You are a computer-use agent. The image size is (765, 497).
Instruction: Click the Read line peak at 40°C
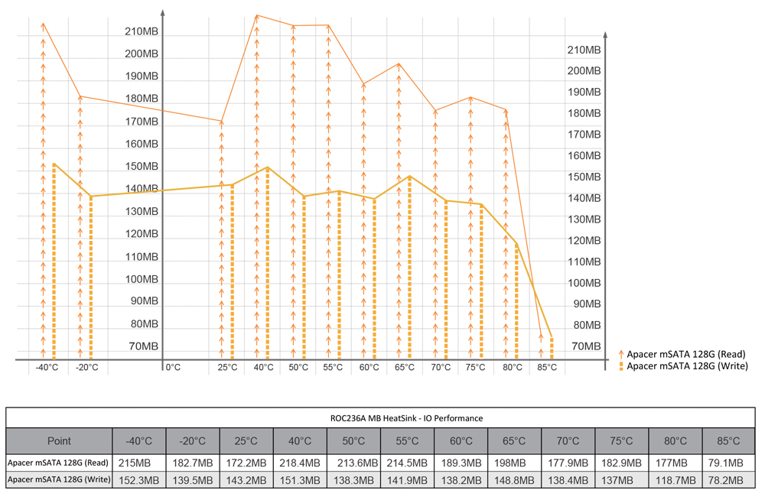[257, 15]
